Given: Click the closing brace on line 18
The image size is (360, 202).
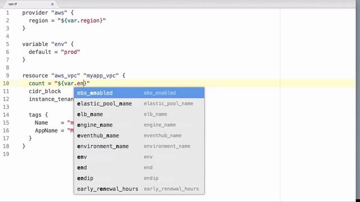Looking at the screenshot, I should [24, 146].
